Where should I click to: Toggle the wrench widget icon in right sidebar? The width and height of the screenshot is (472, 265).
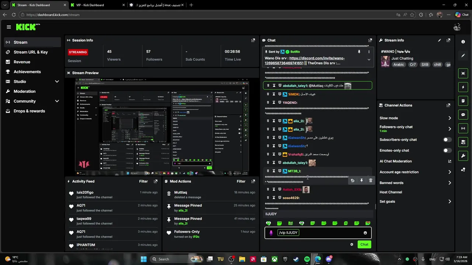coord(463,156)
